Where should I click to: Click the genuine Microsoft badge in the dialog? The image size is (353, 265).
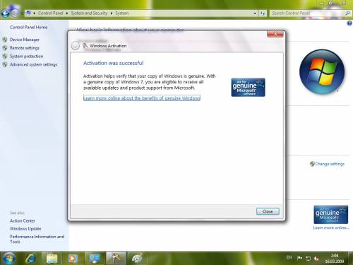pos(248,88)
